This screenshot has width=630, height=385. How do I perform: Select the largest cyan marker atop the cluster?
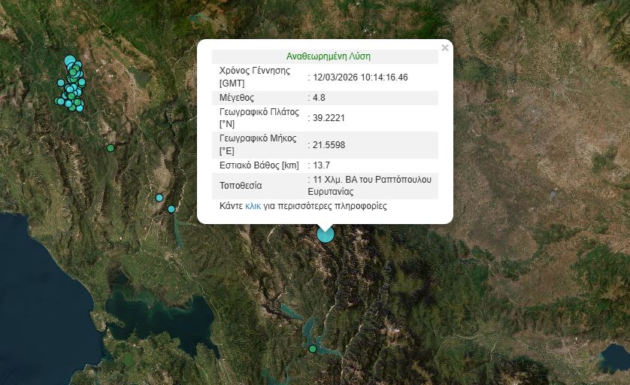tap(70, 62)
